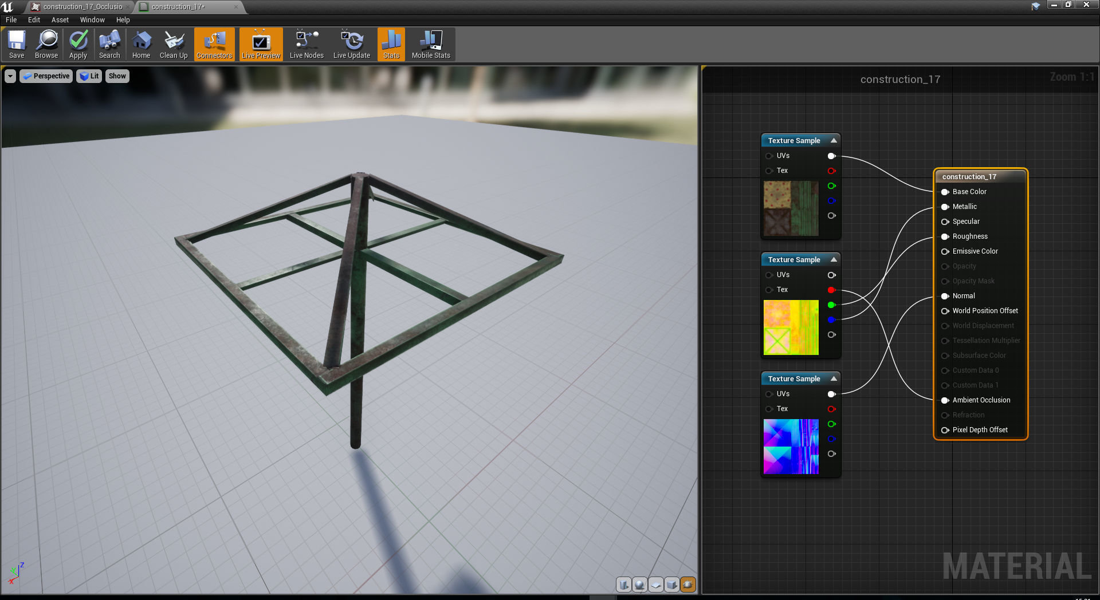Set preview mesh to plane
The image size is (1100, 600).
(656, 585)
